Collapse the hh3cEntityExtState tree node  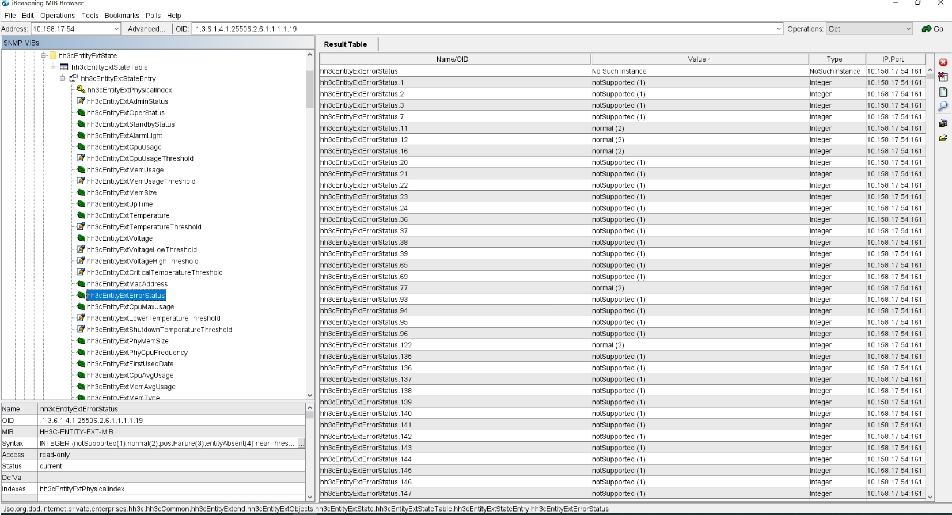[x=43, y=56]
